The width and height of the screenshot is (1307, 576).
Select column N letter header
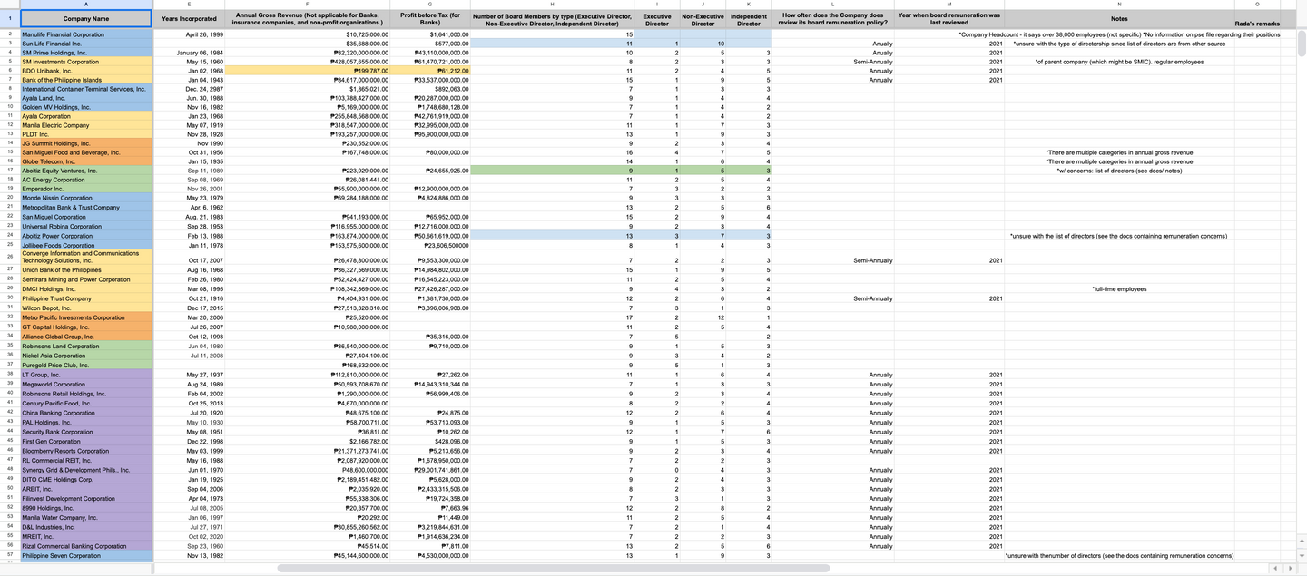1118,5
